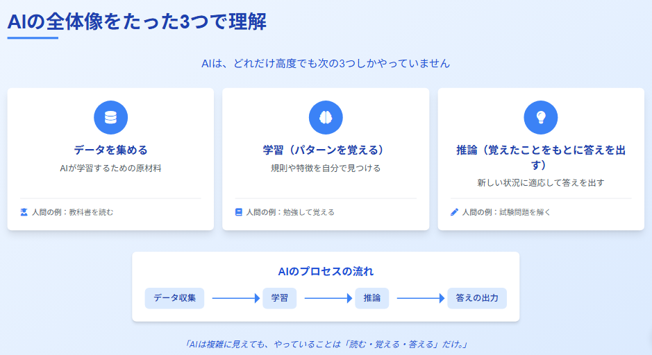Viewport: 652px width, 355px height.
Task: Click the brain icon above 学習
Action: pyautogui.click(x=326, y=118)
